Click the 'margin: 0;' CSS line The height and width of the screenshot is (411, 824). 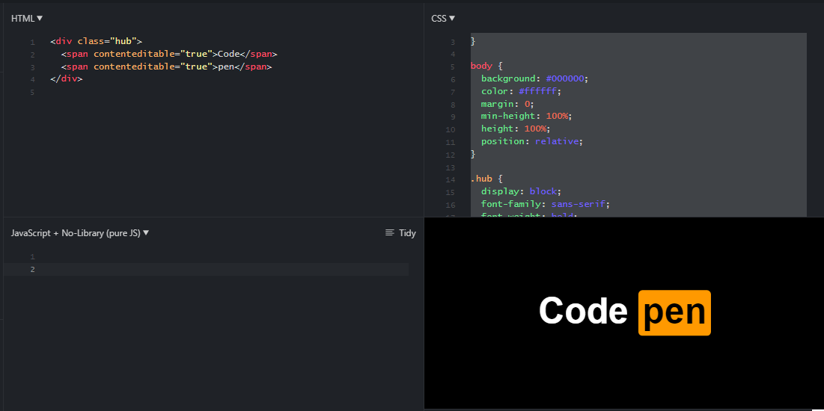click(x=507, y=104)
